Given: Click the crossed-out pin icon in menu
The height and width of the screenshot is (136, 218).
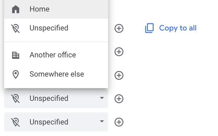Looking at the screenshot, I should coord(15,28).
